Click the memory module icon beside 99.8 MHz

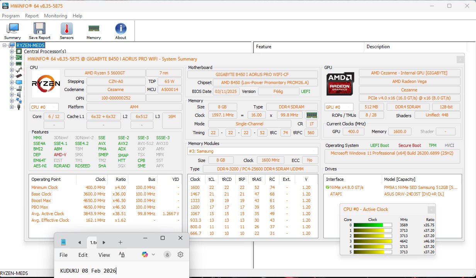click(311, 115)
